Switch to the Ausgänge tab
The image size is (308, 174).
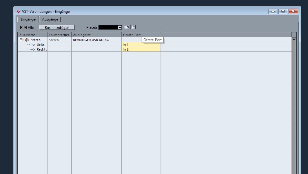click(50, 19)
